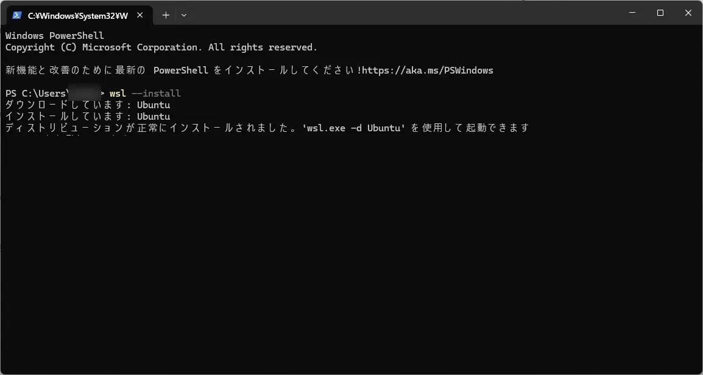Click the ダウンロードしています: Ubuntu line
The height and width of the screenshot is (375, 703).
(x=88, y=105)
